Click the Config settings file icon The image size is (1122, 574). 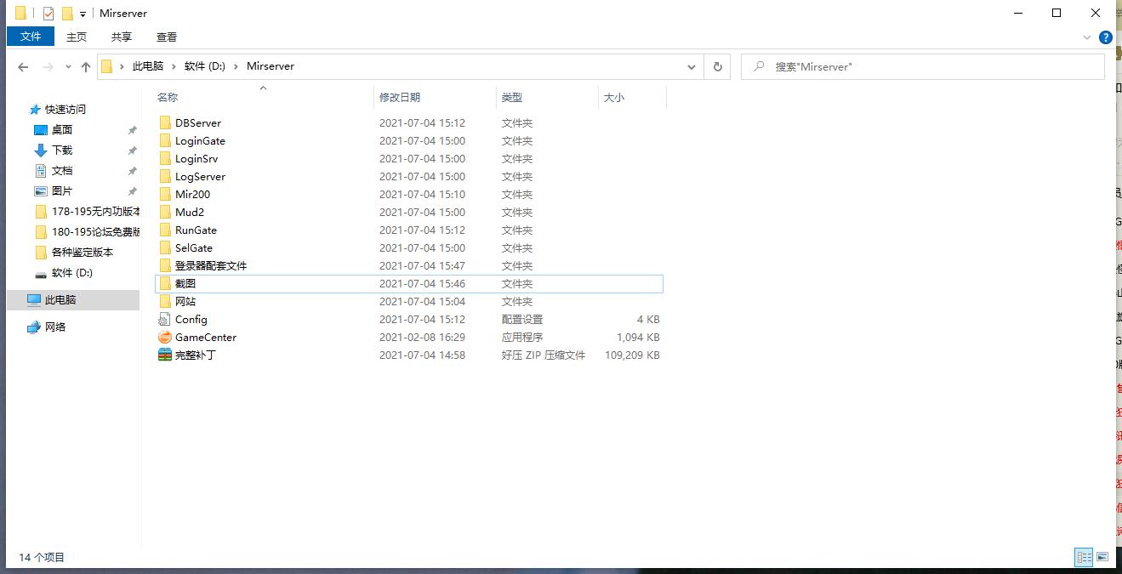(165, 320)
